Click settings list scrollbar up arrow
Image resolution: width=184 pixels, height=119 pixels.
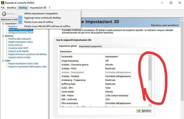[x=150, y=56]
